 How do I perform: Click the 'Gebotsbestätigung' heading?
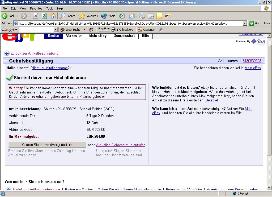(x=31, y=61)
